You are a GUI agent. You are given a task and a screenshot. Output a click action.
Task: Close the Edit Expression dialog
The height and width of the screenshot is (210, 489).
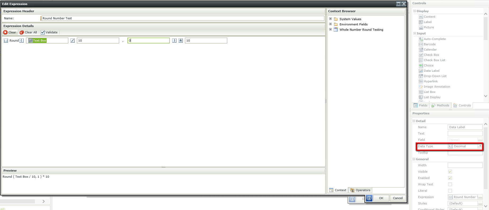point(404,4)
